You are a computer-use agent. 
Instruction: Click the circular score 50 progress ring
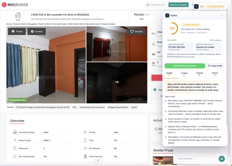point(172,28)
